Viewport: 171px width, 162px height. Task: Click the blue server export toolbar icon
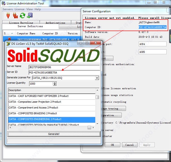pos(30,15)
